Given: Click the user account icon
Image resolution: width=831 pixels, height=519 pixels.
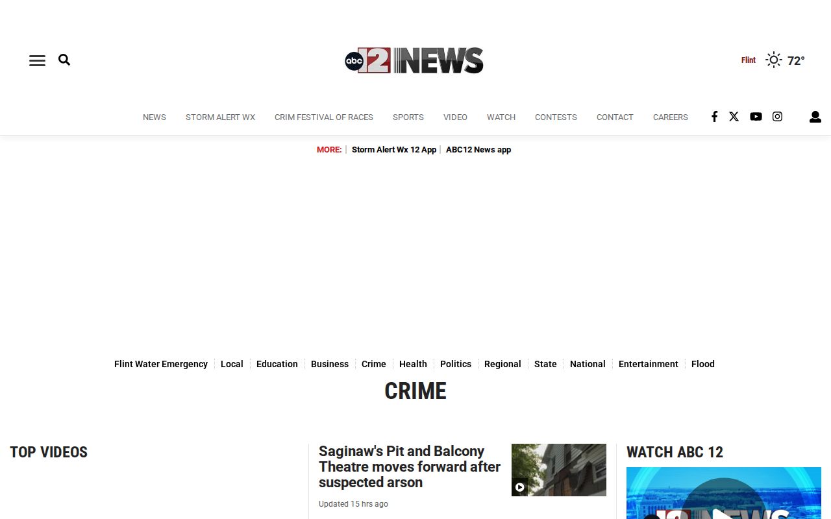Looking at the screenshot, I should [x=815, y=117].
